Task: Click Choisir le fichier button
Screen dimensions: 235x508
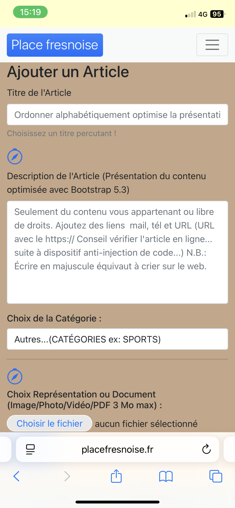Action: tap(49, 424)
